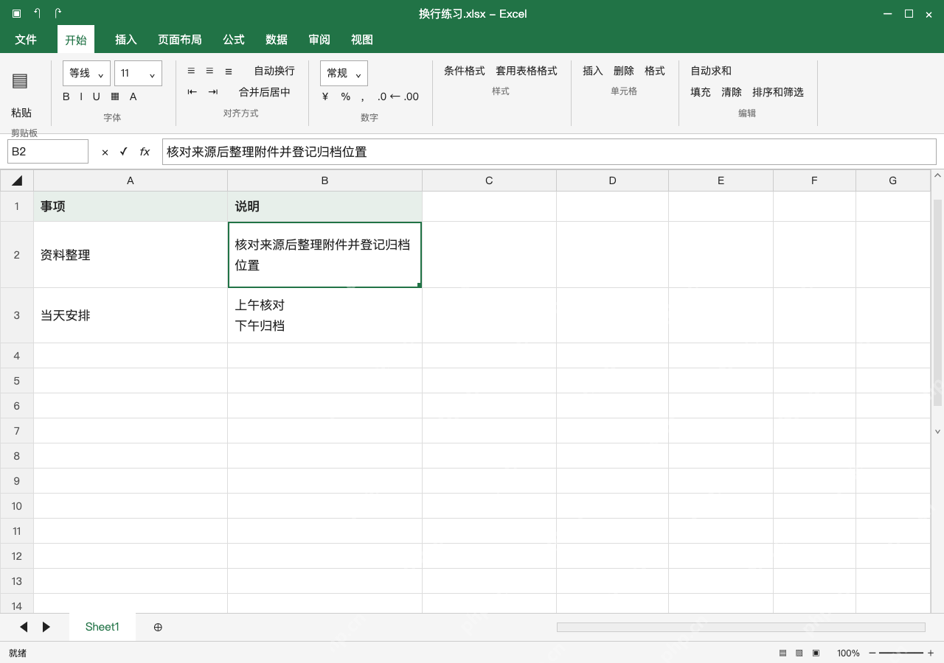Viewport: 944px width, 663px height.
Task: Open 套用表格格式 table styles
Action: click(x=527, y=71)
